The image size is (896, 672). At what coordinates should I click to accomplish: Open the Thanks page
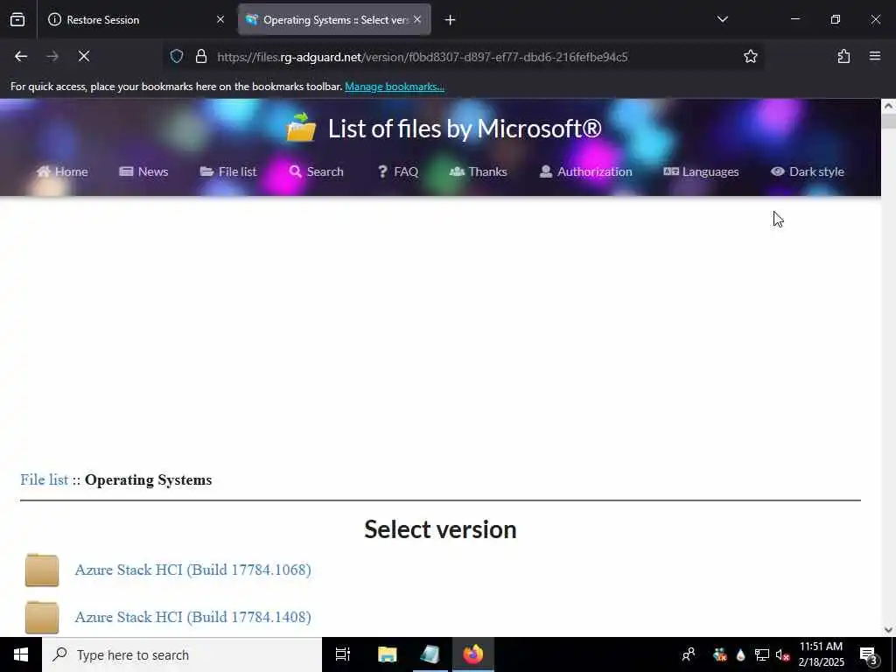pos(479,171)
